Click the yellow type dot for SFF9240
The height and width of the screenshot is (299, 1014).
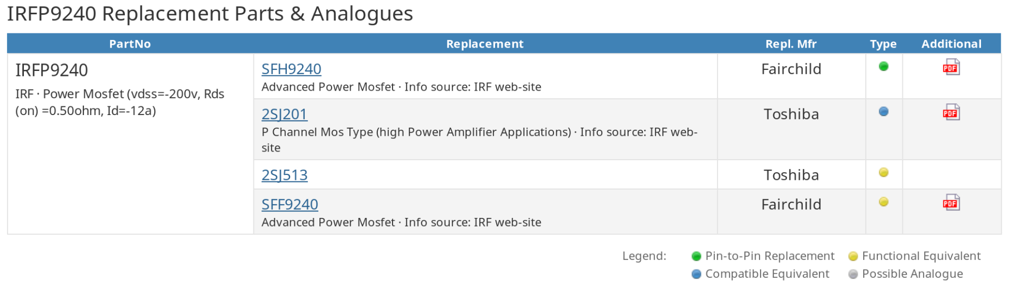[x=884, y=202]
